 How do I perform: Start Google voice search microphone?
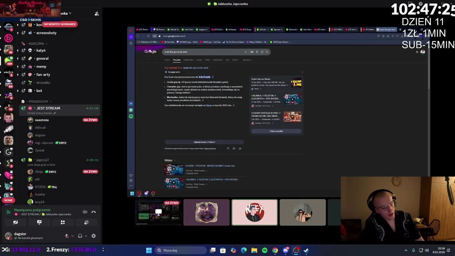click(x=257, y=52)
